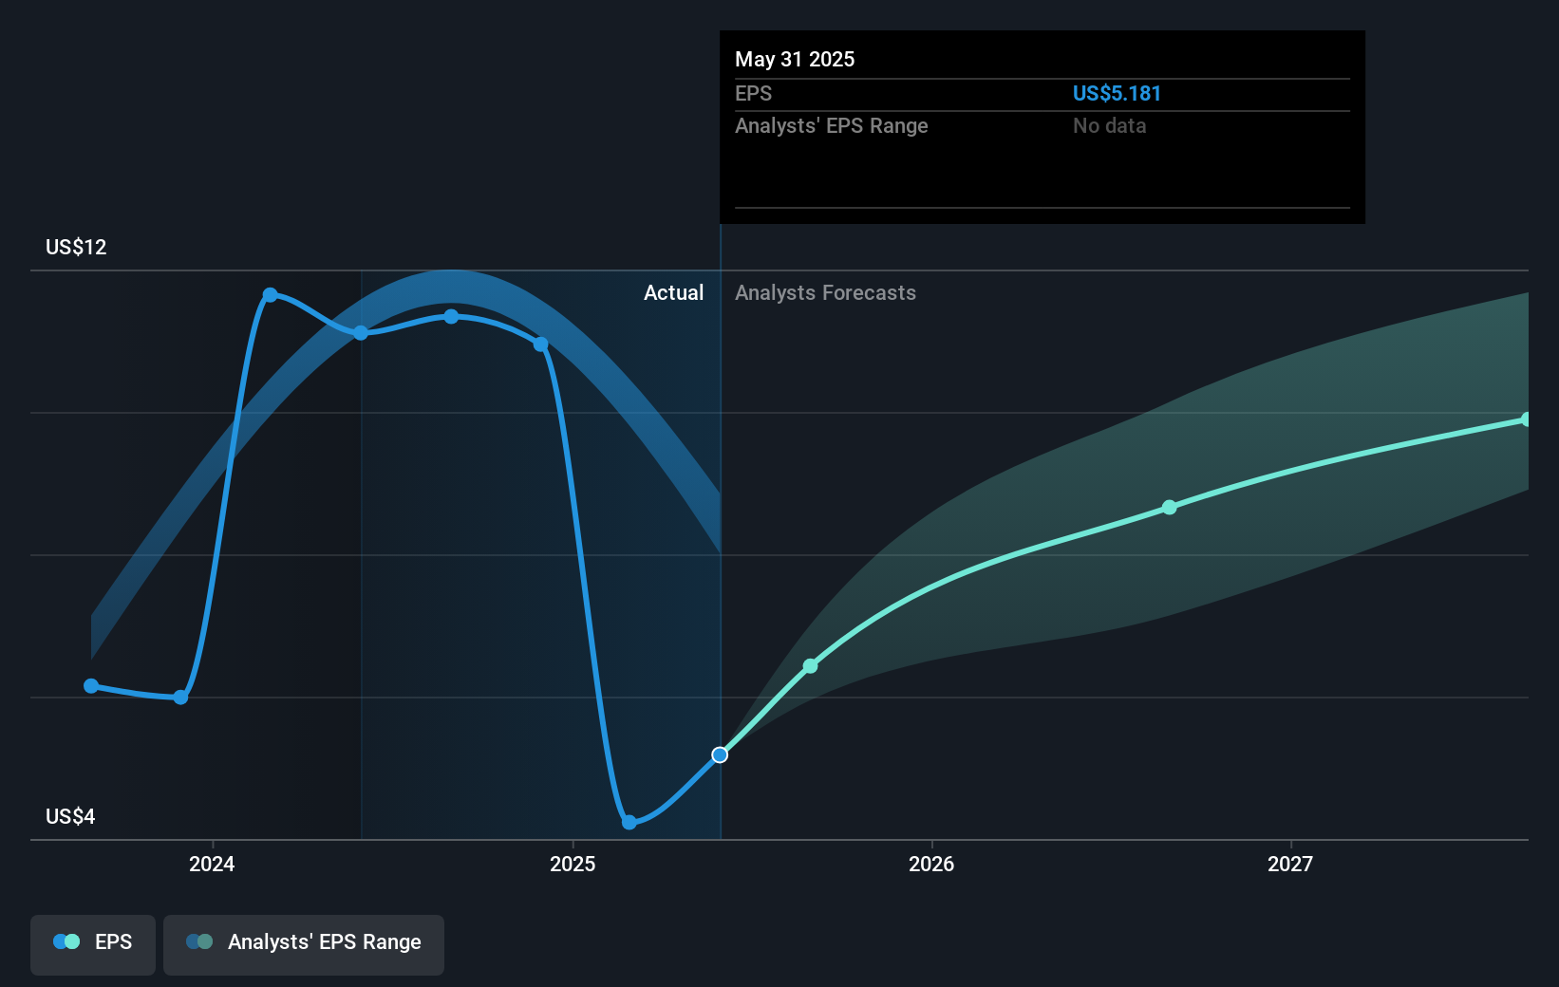
Task: Click the 'May 31 2025' tooltip date
Action: [x=795, y=59]
